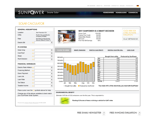
Task: Click the About Us link
Action: 99,6
